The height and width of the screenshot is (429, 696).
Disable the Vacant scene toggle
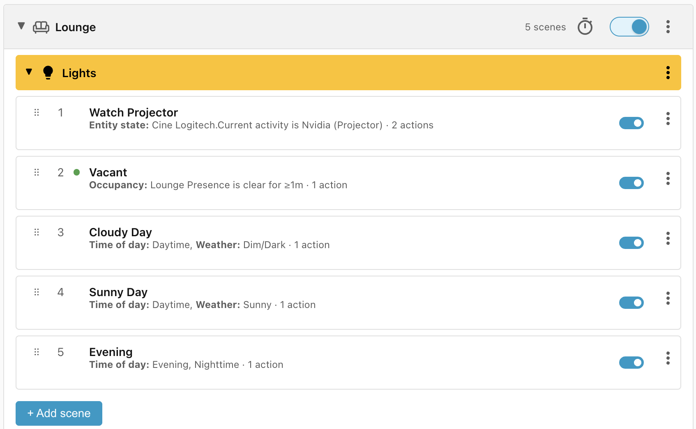pyautogui.click(x=631, y=183)
